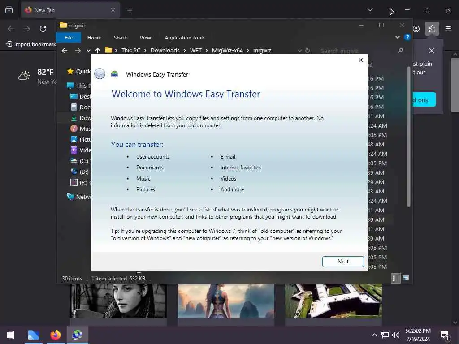459x344 pixels.
Task: Go up one folder level in Explorer
Action: click(x=97, y=51)
